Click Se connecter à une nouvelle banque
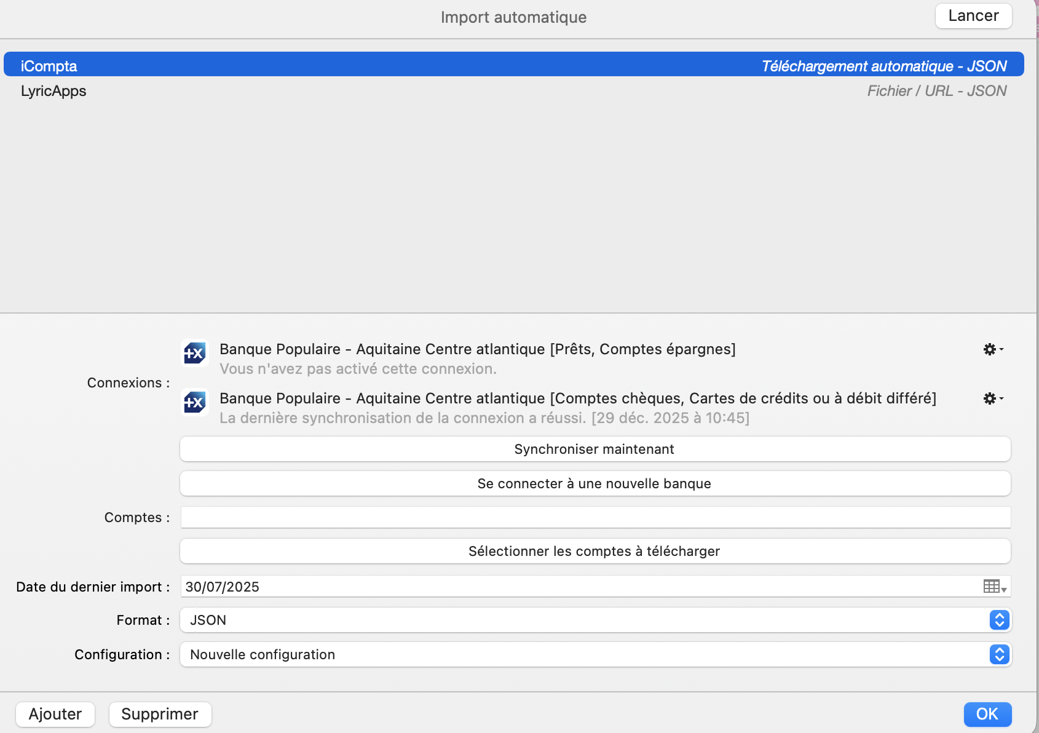 tap(595, 484)
